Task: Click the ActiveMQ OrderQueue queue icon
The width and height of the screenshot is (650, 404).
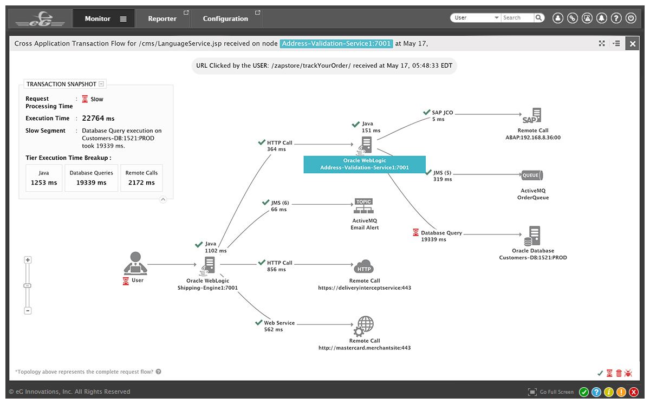Action: click(x=532, y=175)
